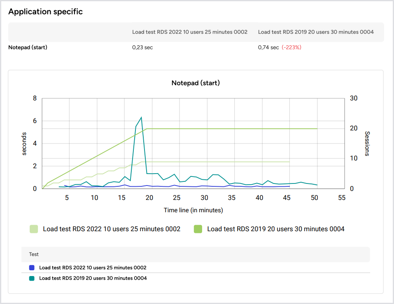Expand the Application specific section header

(45, 12)
